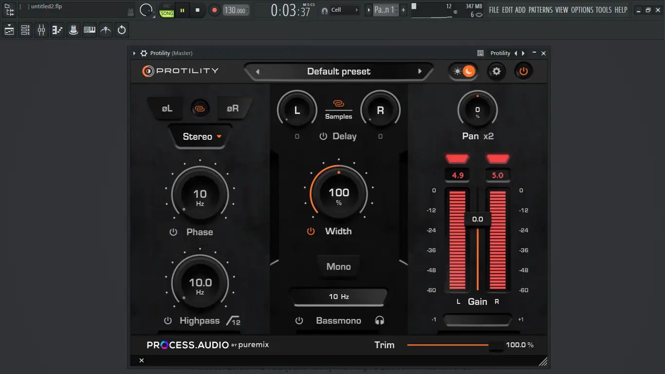
Task: Open the piano roll step view icon
Action: tap(57, 30)
